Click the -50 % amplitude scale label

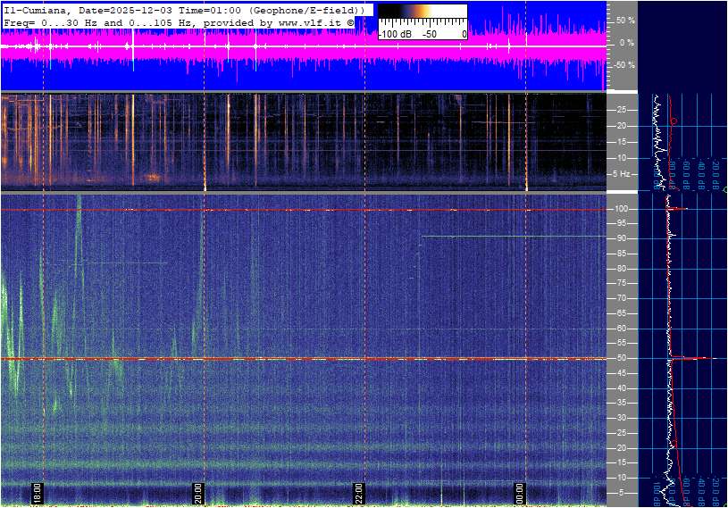[x=623, y=64]
